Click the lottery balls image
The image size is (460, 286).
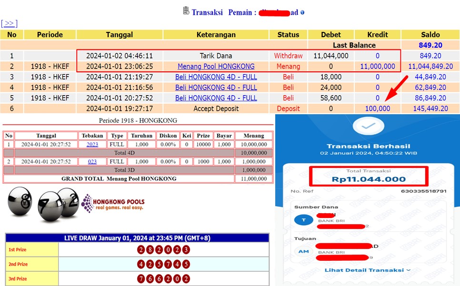click(x=43, y=204)
